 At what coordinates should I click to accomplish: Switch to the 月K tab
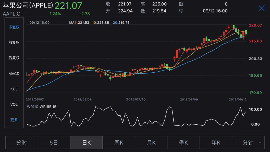pos(151,143)
